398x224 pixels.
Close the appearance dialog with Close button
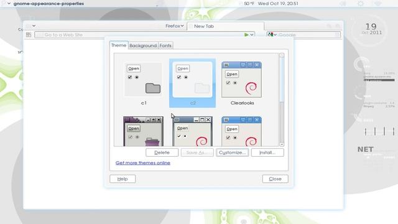click(275, 179)
